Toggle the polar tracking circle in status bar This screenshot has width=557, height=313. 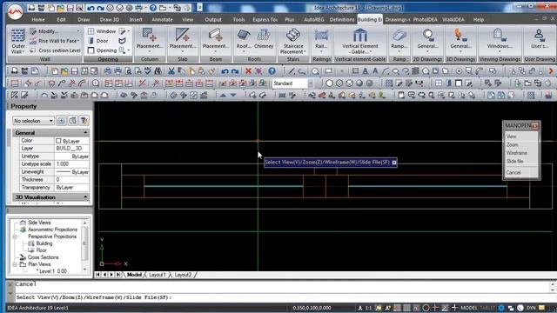(x=426, y=308)
